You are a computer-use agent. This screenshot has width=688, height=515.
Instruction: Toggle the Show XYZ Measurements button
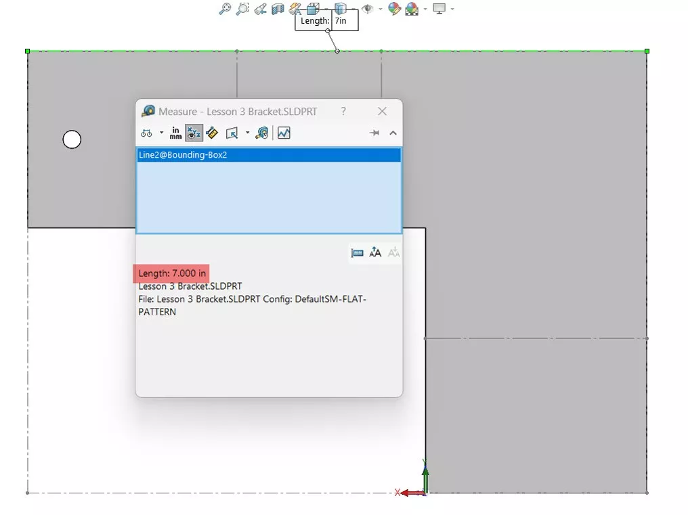point(194,133)
